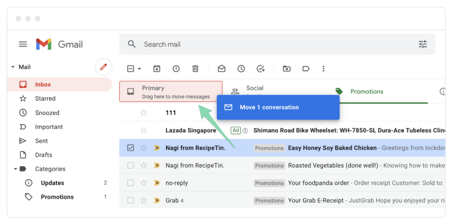
Task: Star the Roasted Vegetables email
Action: tap(143, 166)
